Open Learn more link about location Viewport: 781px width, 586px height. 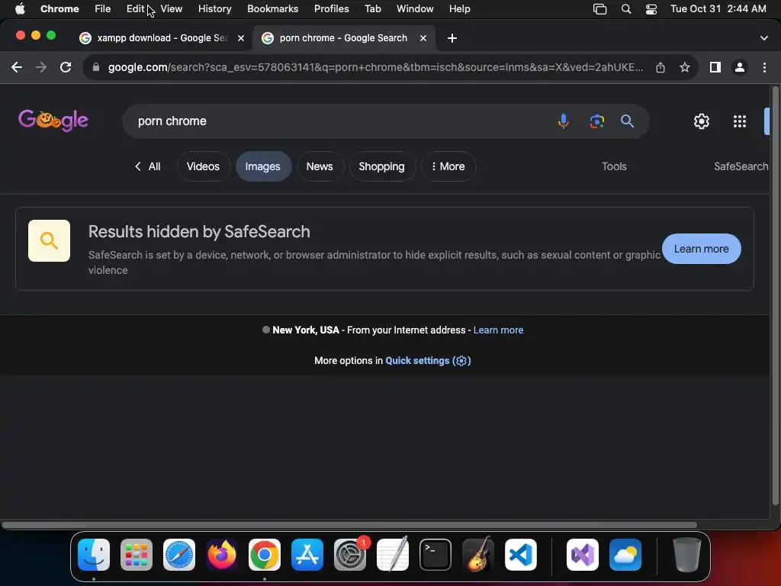point(498,330)
